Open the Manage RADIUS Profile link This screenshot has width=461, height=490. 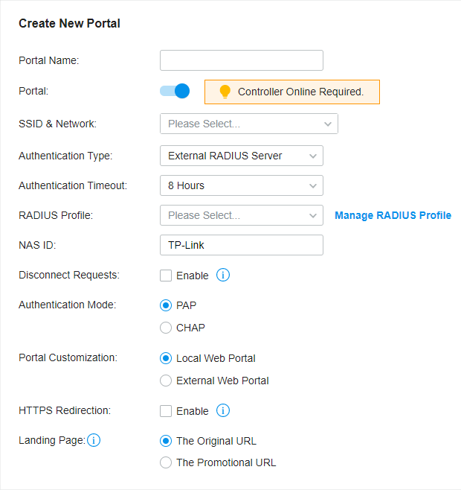pyautogui.click(x=393, y=215)
